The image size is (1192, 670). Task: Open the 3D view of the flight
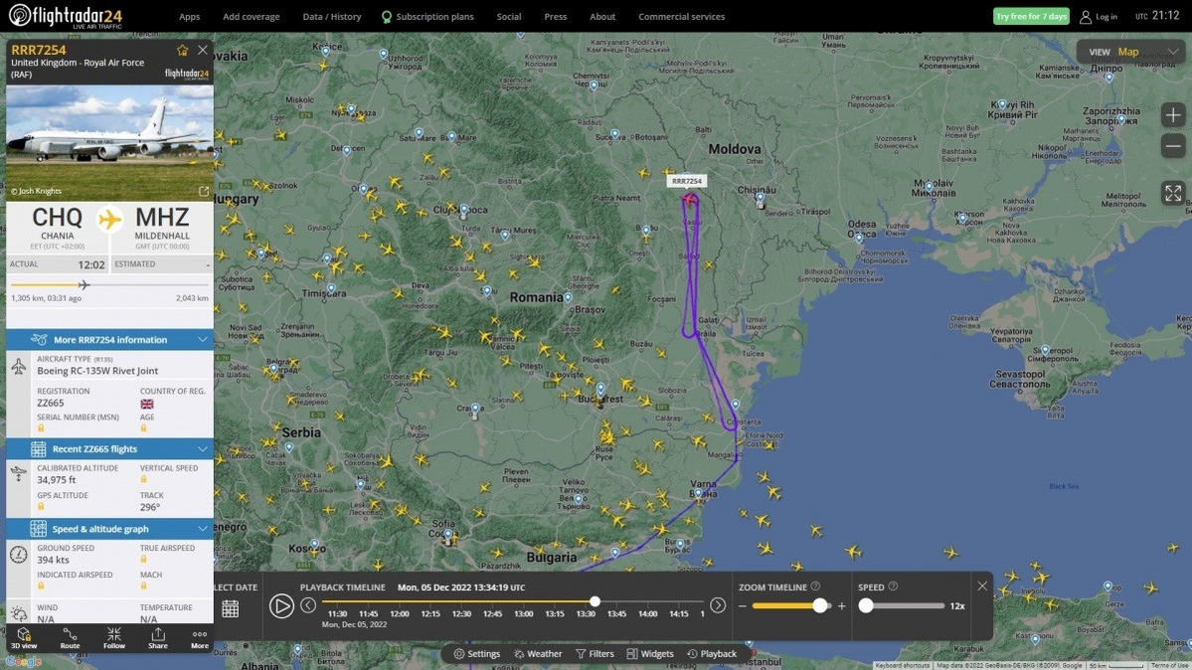coord(24,637)
